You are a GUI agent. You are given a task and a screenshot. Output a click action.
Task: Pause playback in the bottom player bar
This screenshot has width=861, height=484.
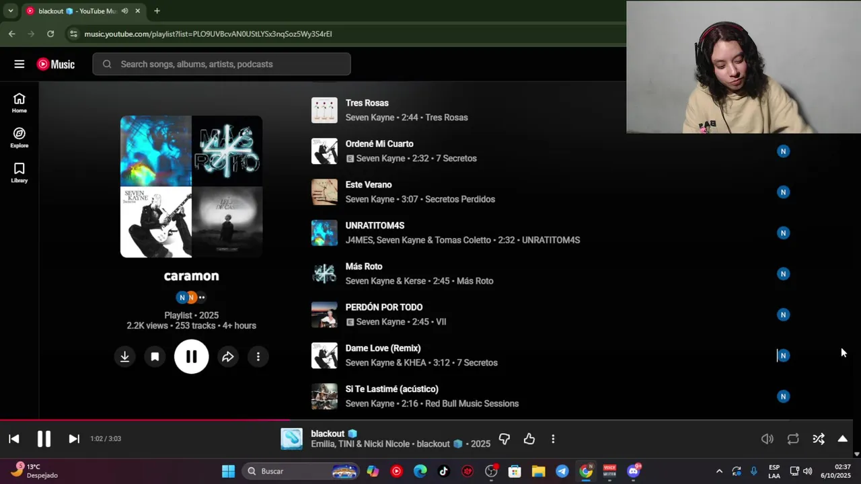point(44,439)
